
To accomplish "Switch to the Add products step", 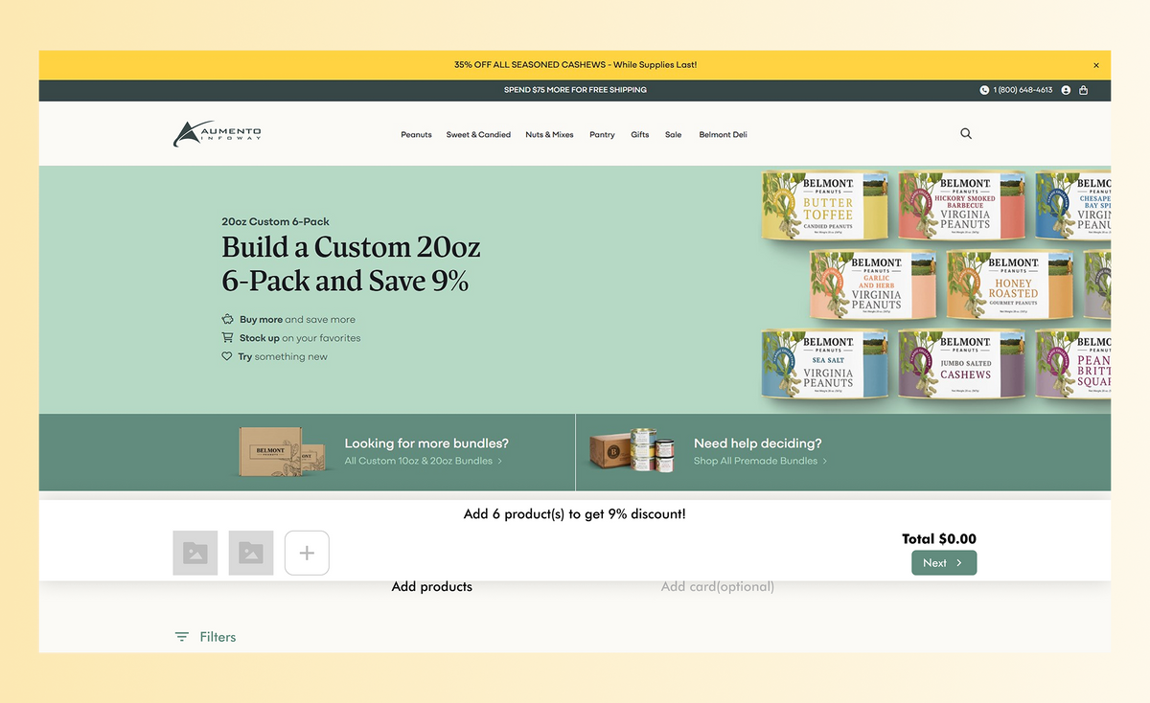I will pyautogui.click(x=432, y=586).
